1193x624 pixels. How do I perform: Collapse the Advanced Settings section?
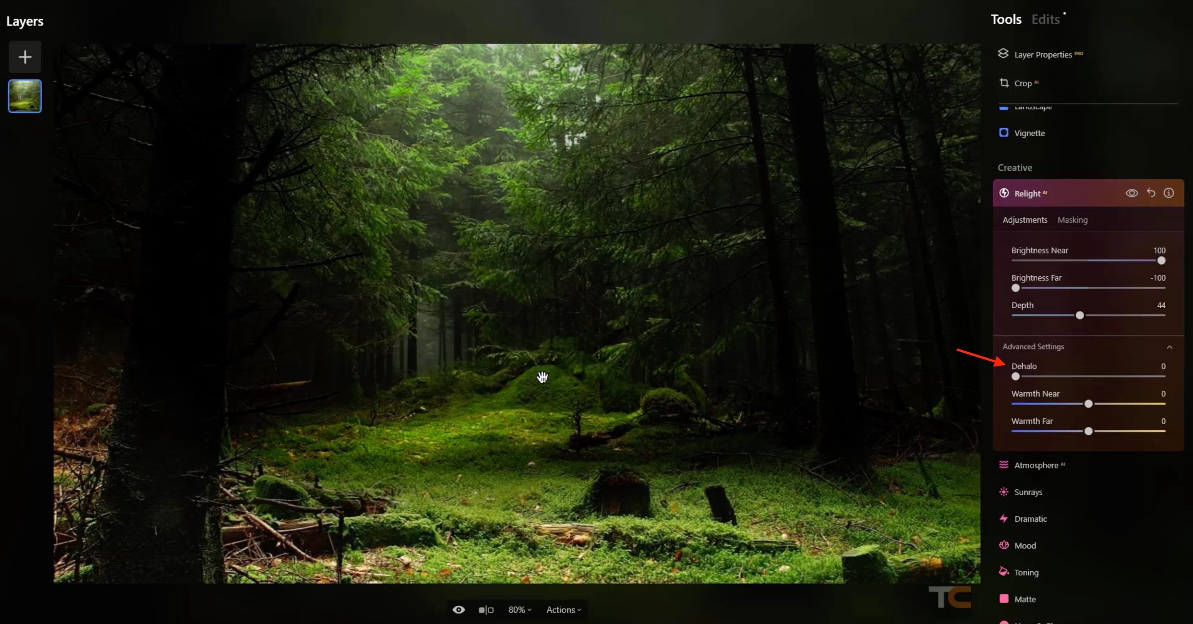point(1169,347)
